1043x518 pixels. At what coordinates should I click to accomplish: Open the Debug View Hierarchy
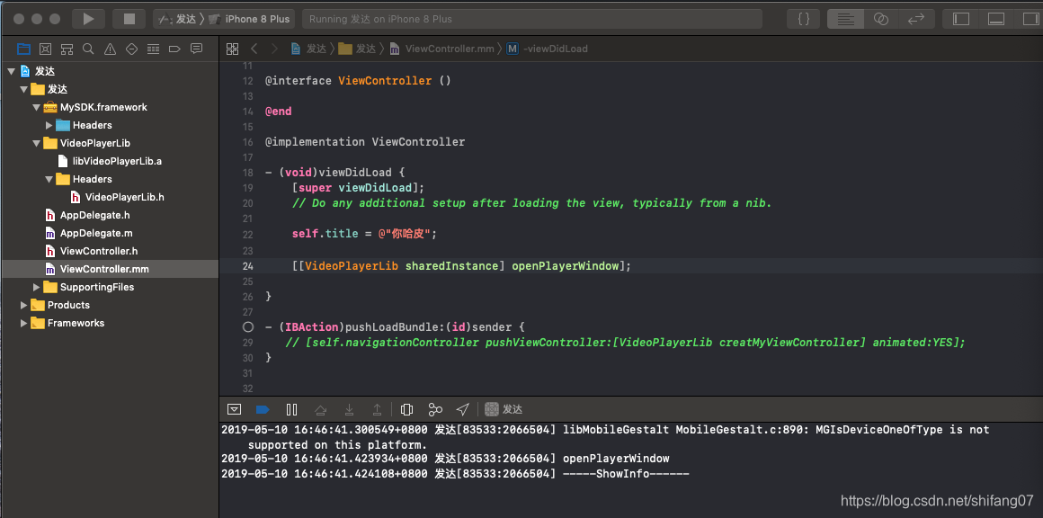(407, 409)
